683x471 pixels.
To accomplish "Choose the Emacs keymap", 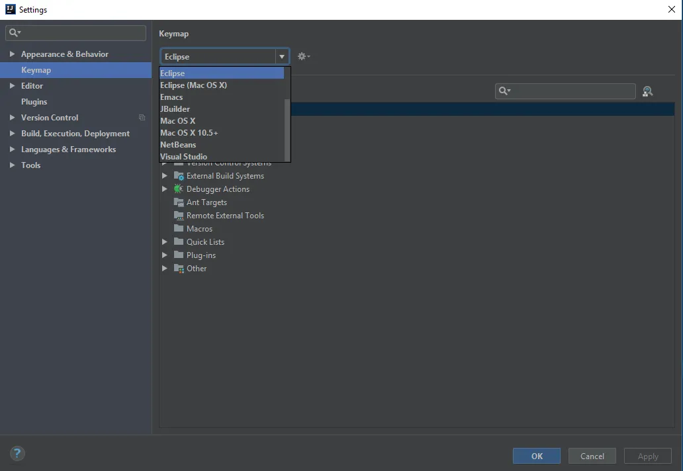I will 222,97.
